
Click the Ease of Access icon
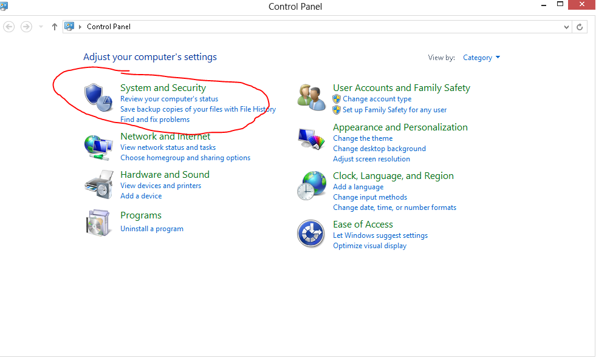pyautogui.click(x=310, y=234)
